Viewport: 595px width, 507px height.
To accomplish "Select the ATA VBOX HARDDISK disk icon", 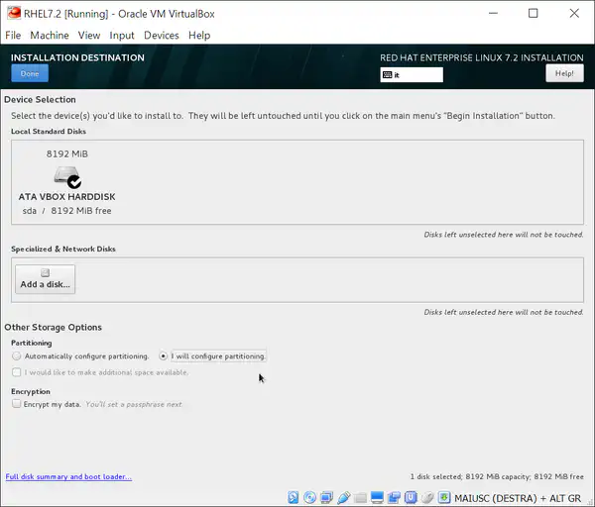I will pos(66,178).
